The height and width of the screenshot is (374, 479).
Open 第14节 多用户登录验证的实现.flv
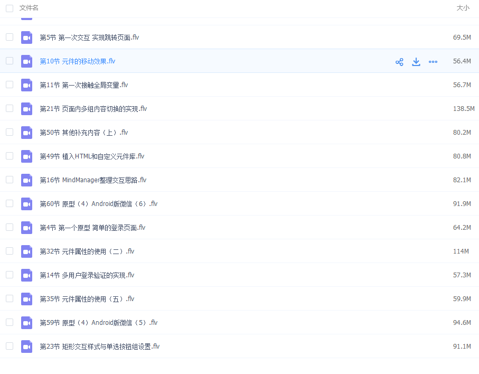coord(87,275)
